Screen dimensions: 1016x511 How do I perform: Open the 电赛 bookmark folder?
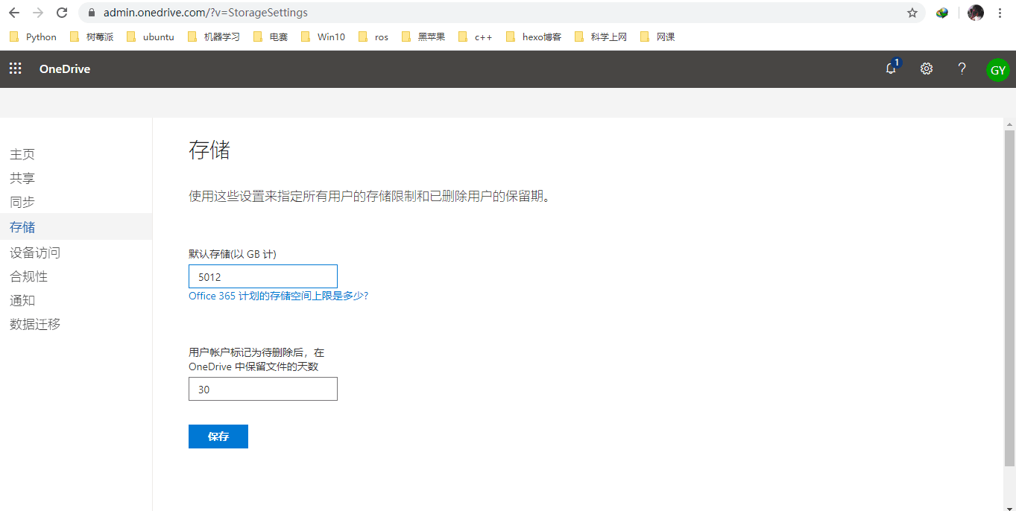(271, 36)
